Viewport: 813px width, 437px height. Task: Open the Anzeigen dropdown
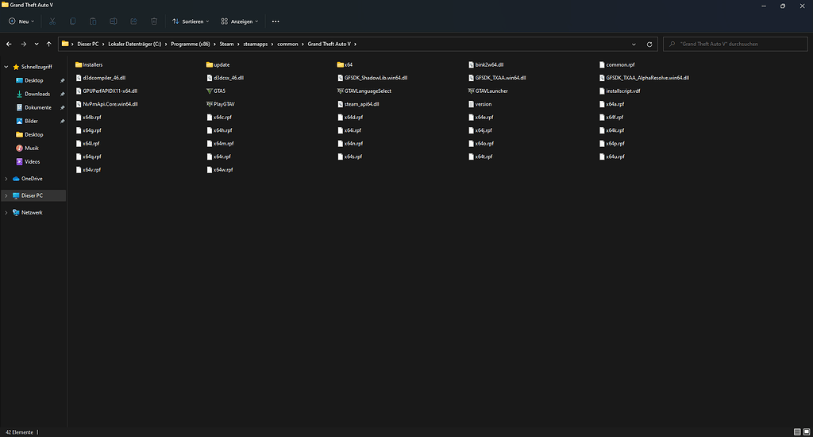tap(240, 21)
